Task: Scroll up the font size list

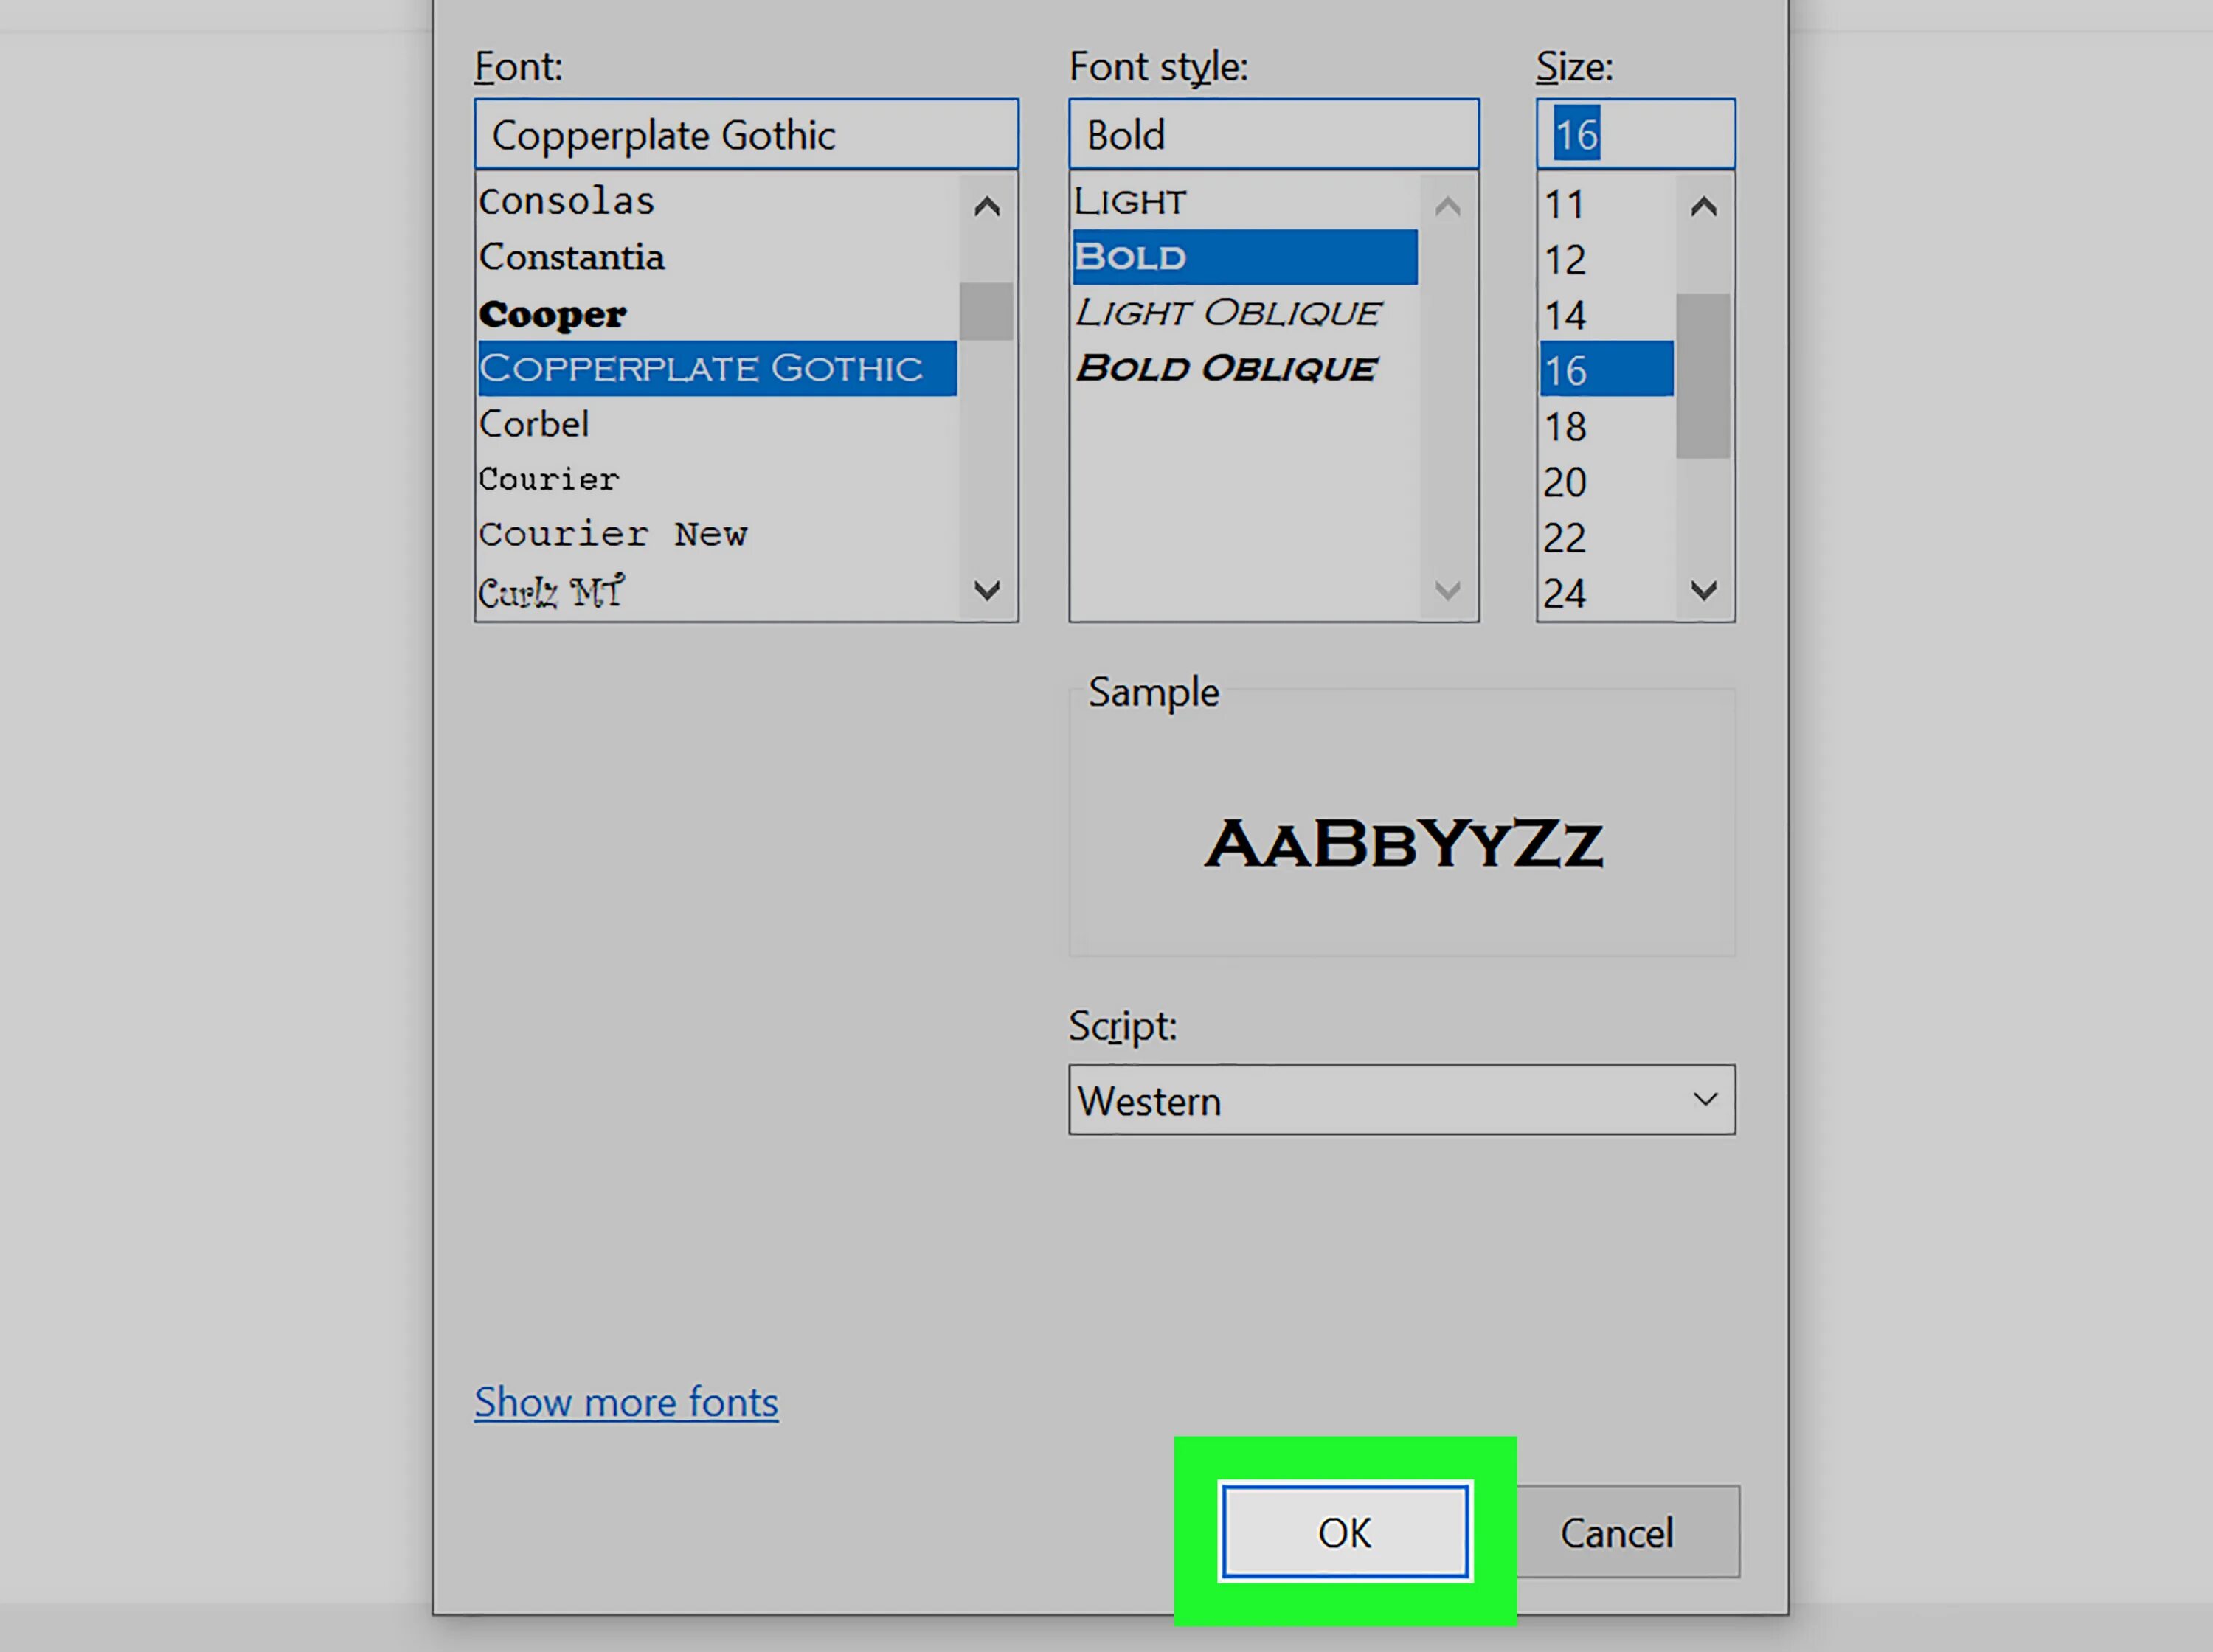Action: (1705, 203)
